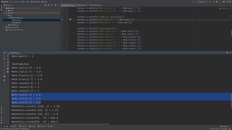Viewport: 232px width, 130px height.
Task: Click the Build project hammer icon
Action: (192, 2)
